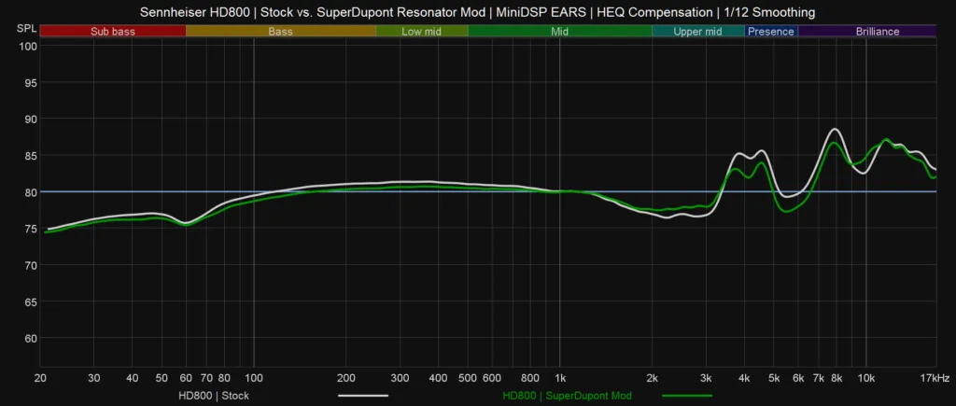Click the 200 frequency axis label
Screen dimensions: 956x406
click(345, 379)
